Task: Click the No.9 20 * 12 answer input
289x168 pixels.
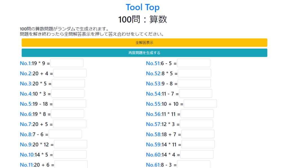Action: [x=71, y=144]
